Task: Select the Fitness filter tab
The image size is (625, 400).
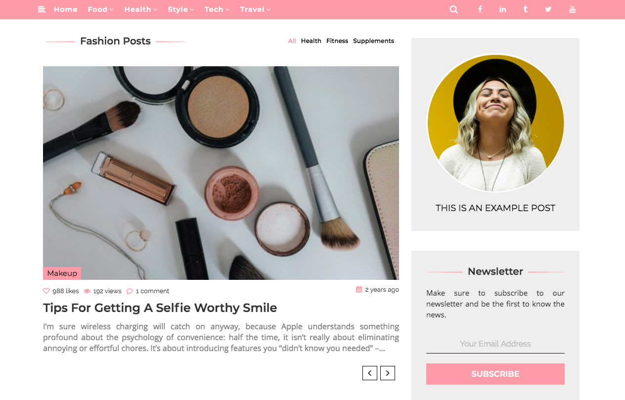Action: 337,41
